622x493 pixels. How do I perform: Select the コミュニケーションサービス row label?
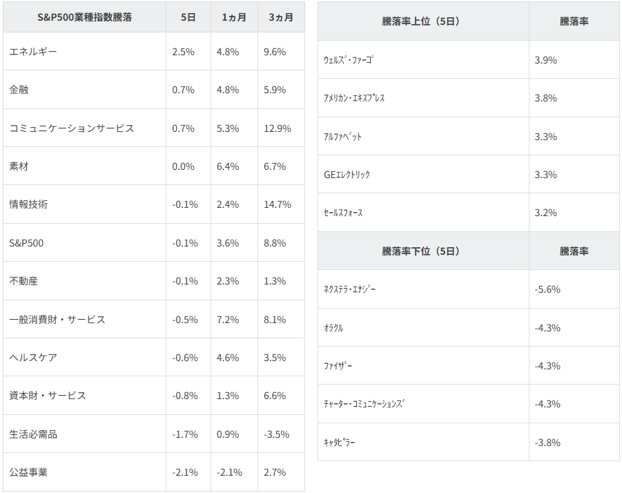click(x=72, y=128)
